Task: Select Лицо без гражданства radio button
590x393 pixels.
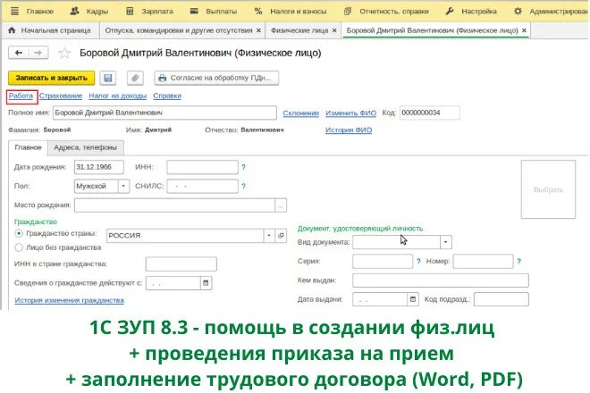Action: click(19, 247)
